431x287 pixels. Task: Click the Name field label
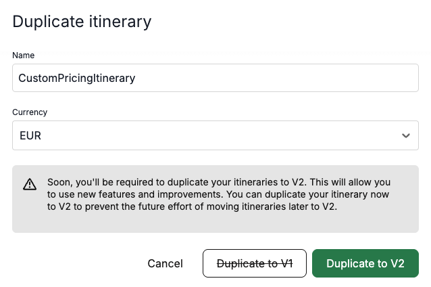pyautogui.click(x=24, y=56)
